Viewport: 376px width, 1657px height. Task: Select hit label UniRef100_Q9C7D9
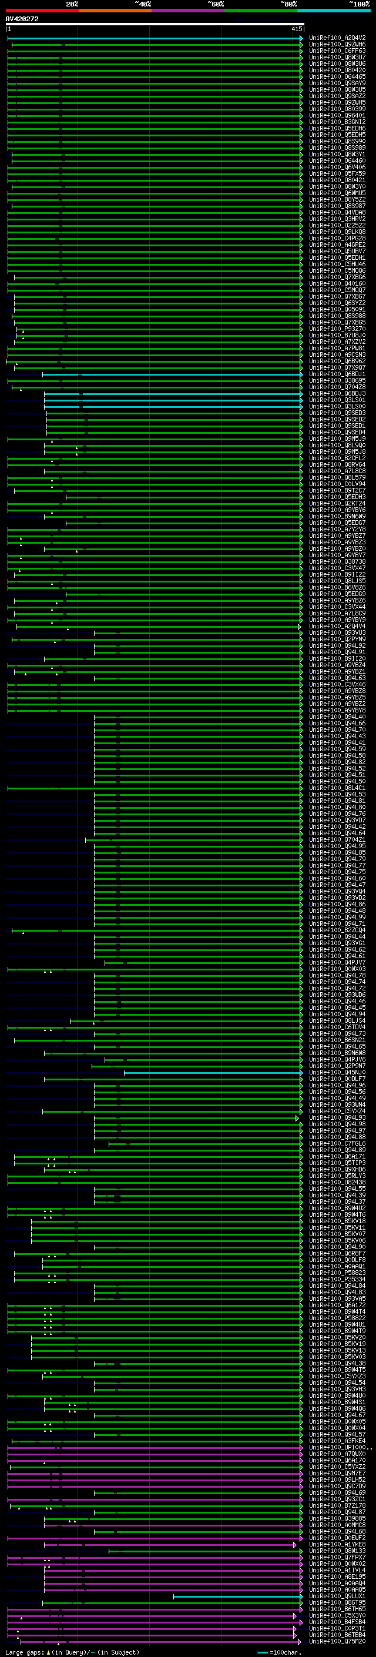coord(337,1486)
